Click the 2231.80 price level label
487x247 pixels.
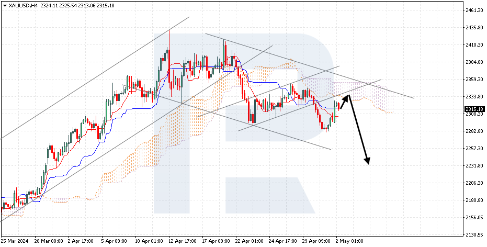pos(473,166)
